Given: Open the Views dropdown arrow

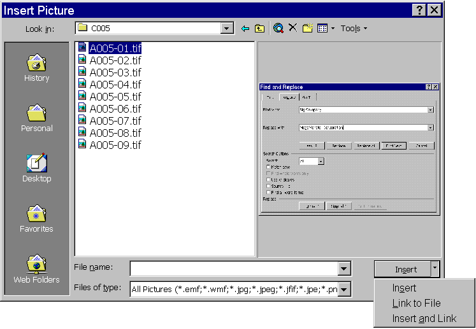Looking at the screenshot, I should point(333,29).
